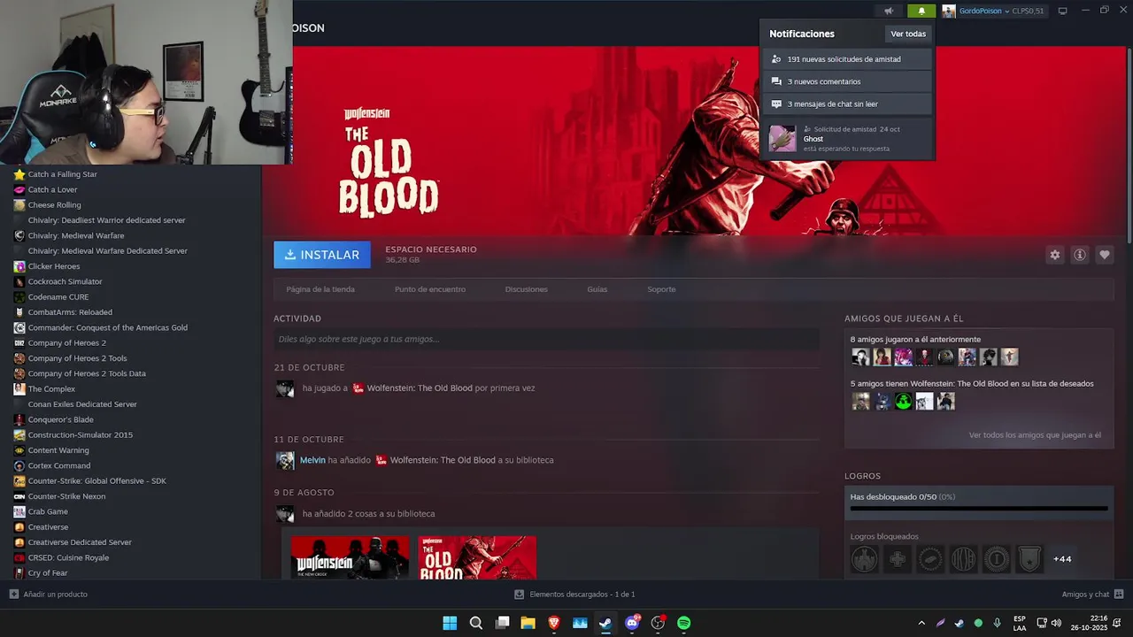Screen dimensions: 1133x637
Task: Click the Steam taskbar icon
Action: (x=605, y=623)
